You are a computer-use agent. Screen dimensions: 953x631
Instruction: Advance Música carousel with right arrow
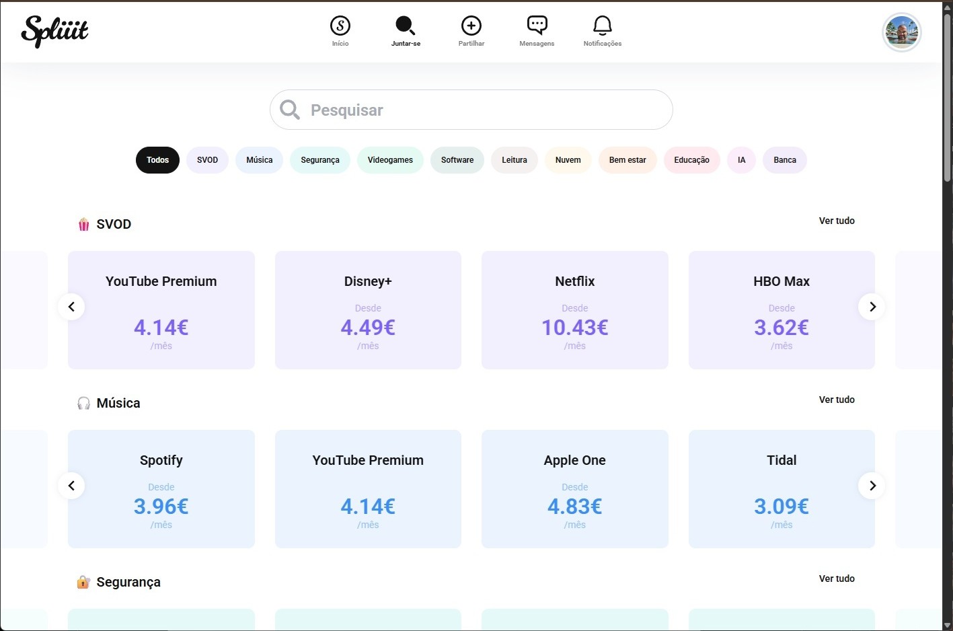click(x=872, y=486)
